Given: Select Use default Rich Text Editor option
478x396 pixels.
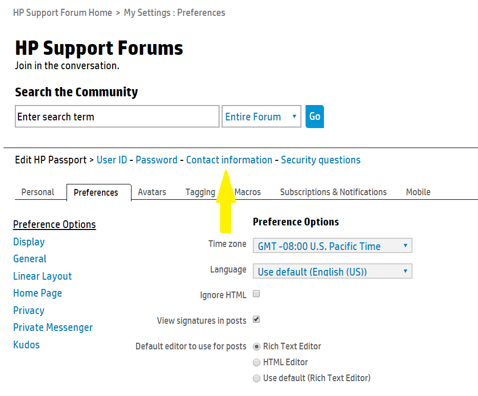Looking at the screenshot, I should 256,378.
